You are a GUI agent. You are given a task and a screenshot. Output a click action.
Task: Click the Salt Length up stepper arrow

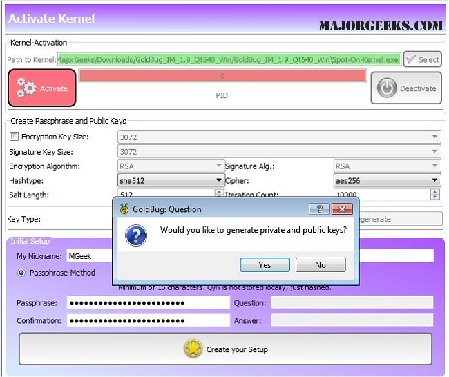click(219, 192)
